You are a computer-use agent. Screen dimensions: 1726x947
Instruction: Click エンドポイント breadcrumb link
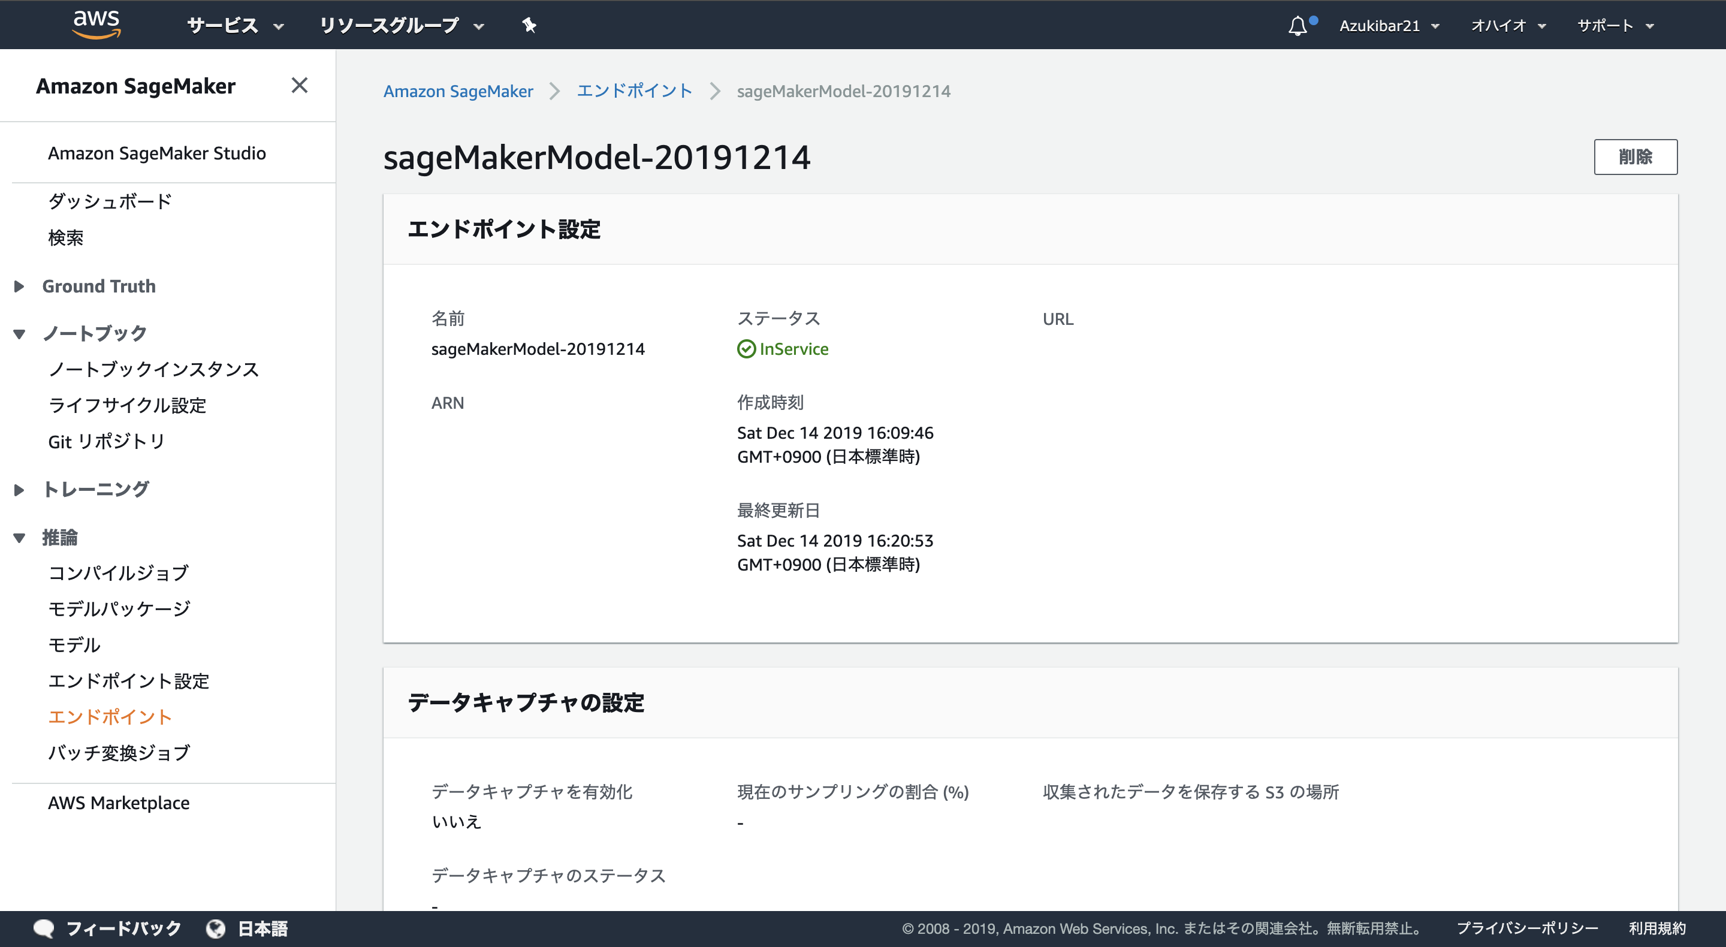pyautogui.click(x=634, y=91)
